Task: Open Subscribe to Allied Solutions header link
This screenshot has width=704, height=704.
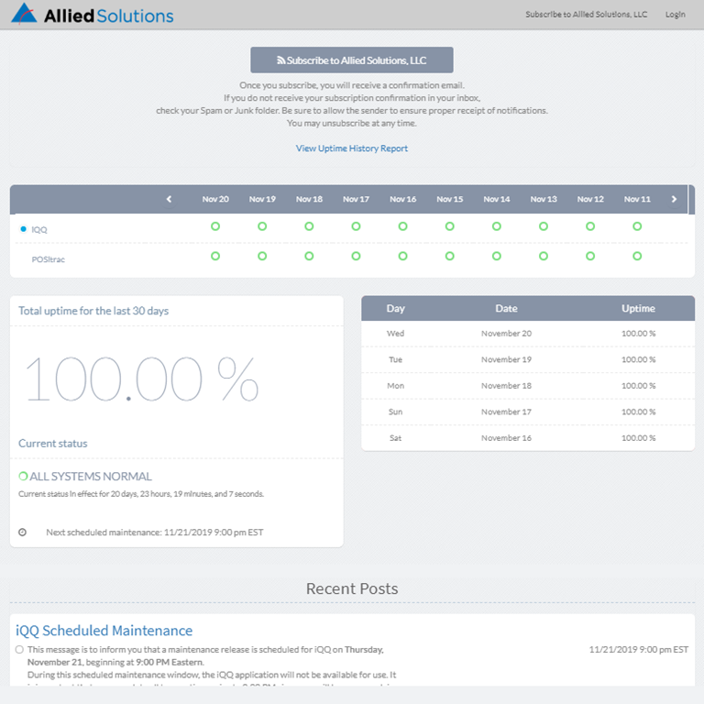Action: tap(587, 15)
